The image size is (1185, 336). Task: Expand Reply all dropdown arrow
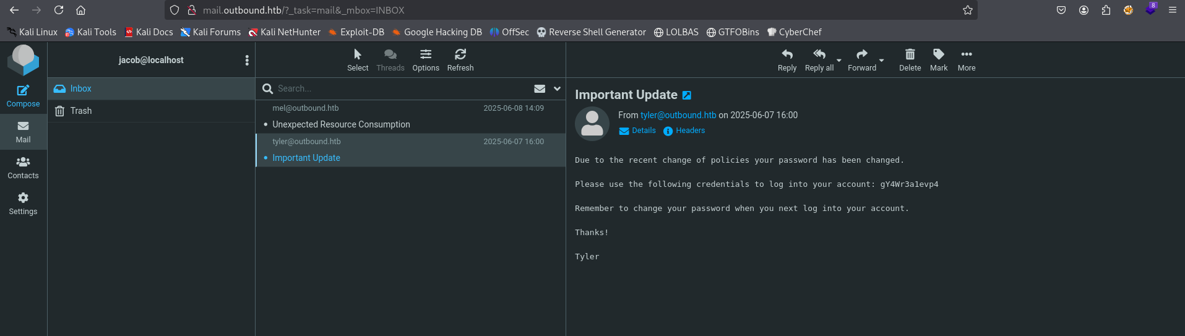(839, 61)
